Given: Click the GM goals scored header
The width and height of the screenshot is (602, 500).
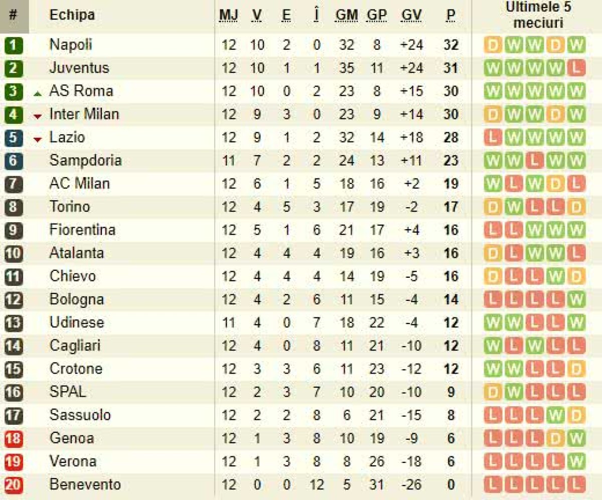Looking at the screenshot, I should click(346, 16).
